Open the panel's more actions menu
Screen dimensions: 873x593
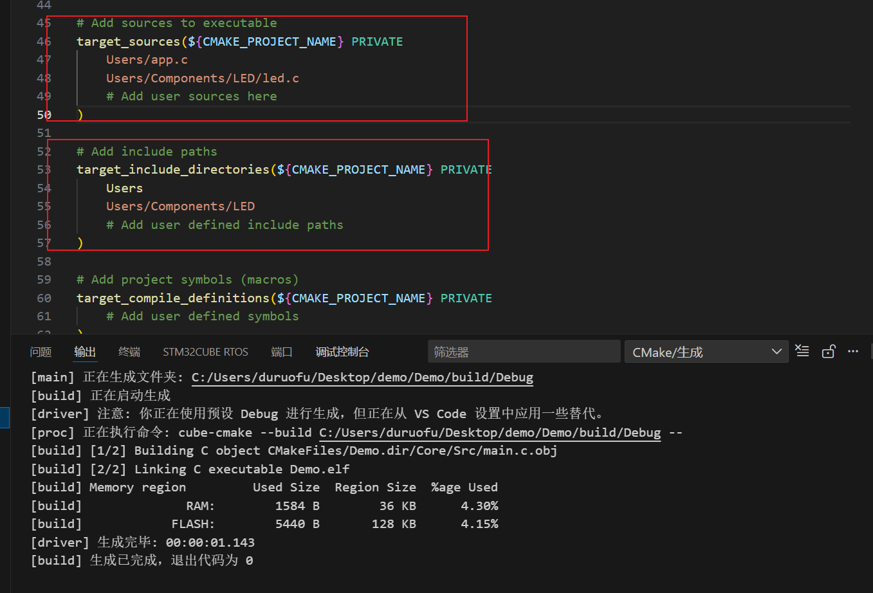click(853, 351)
